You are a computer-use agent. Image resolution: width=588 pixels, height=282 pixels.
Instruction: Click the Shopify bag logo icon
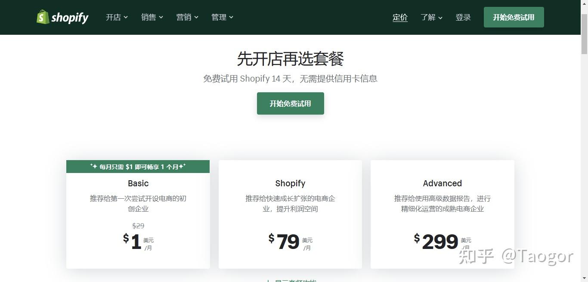[x=43, y=17]
